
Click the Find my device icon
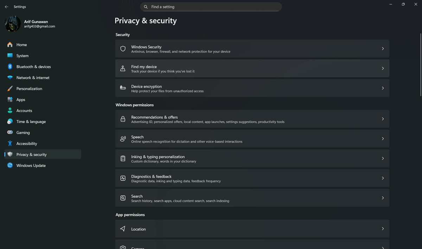(123, 68)
